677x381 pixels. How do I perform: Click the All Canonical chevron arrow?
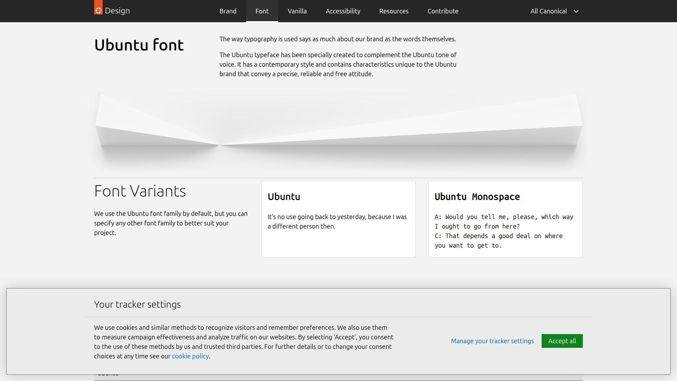click(x=576, y=11)
